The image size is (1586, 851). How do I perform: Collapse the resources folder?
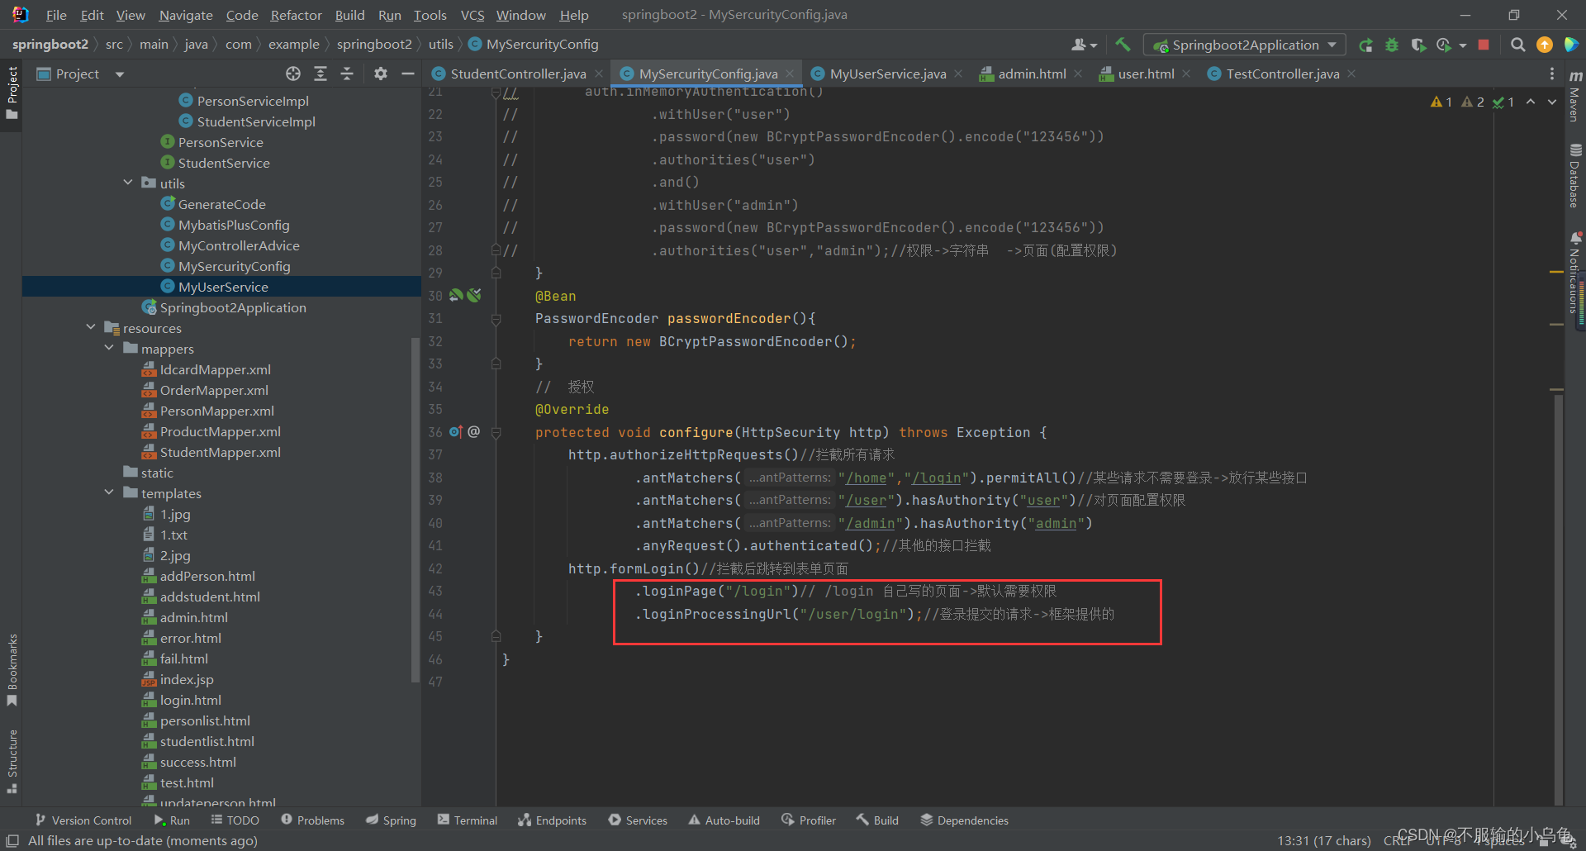(x=91, y=327)
